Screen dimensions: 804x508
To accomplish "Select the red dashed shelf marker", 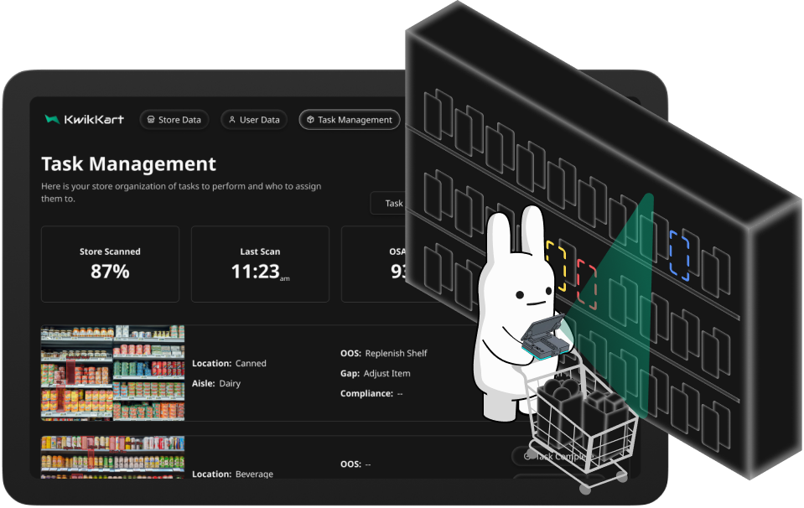I will tap(586, 283).
